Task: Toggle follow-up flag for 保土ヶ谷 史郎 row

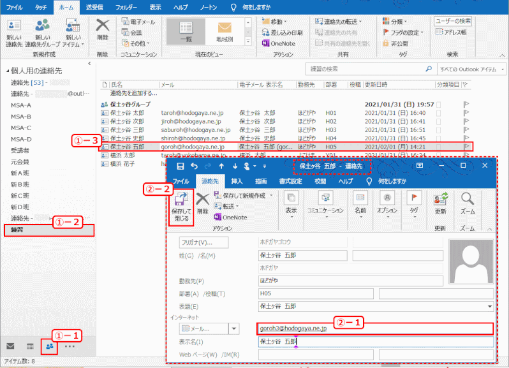Action: [x=466, y=138]
